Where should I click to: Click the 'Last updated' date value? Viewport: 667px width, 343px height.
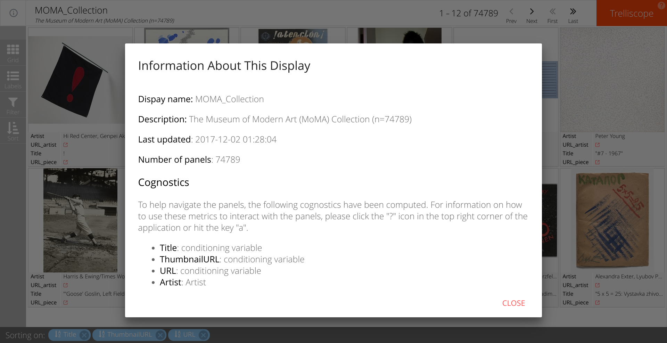[x=236, y=139]
